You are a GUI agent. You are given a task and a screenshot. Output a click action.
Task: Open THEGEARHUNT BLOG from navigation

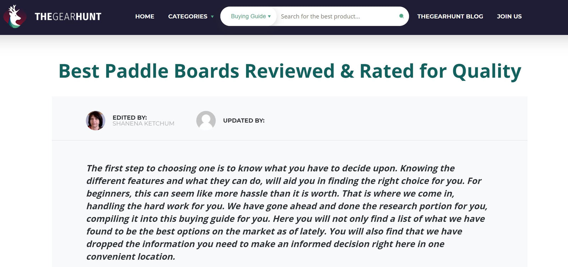450,16
